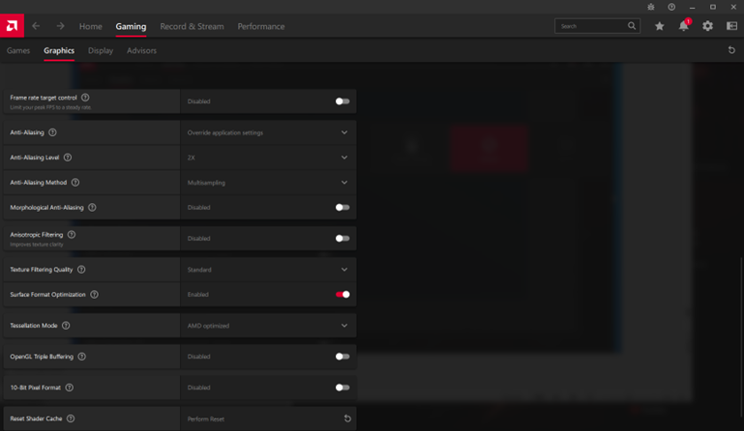Switch to the Display sub-tab
744x431 pixels.
pyautogui.click(x=101, y=50)
